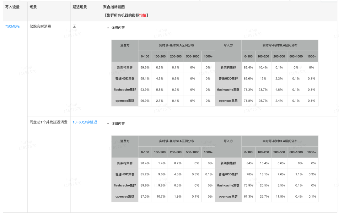339x214 pixels.
Task: Click the 78% write value in the second table
Action: (x=250, y=174)
